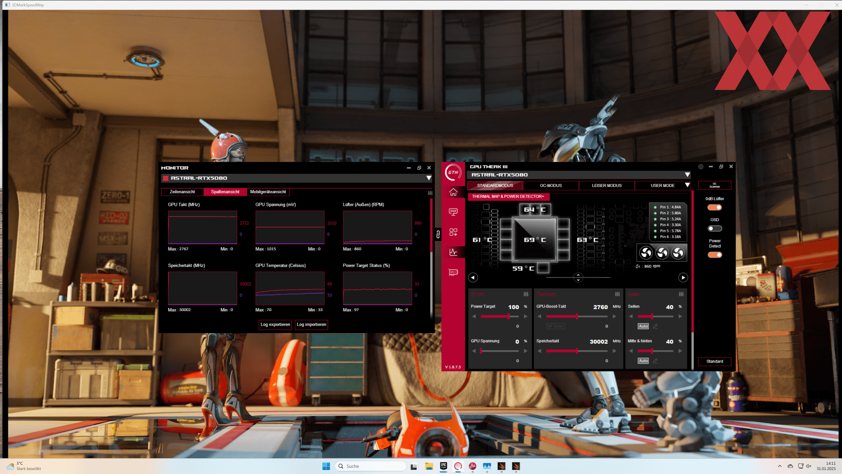Open Taktraten panel settings sliders icon
The image size is (842, 474).
pyautogui.click(x=617, y=294)
